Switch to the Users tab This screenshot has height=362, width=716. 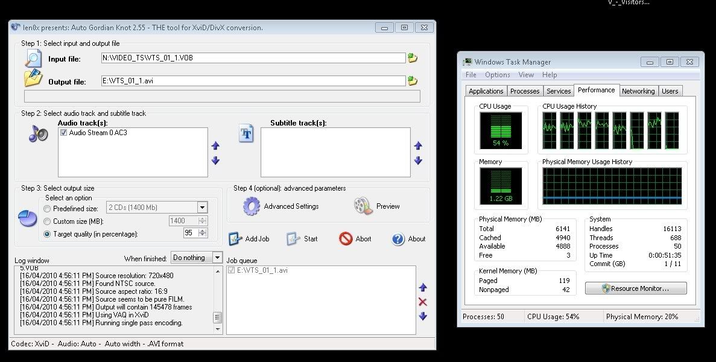pyautogui.click(x=670, y=91)
